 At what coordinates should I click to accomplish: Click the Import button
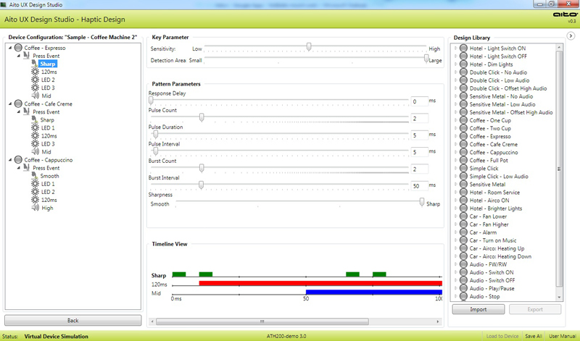click(478, 309)
